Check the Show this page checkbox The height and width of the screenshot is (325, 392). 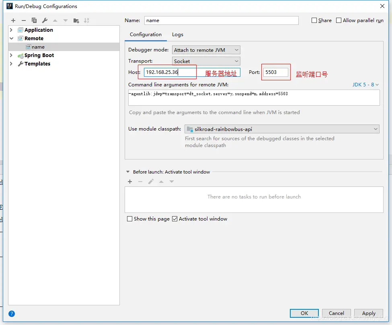129,219
